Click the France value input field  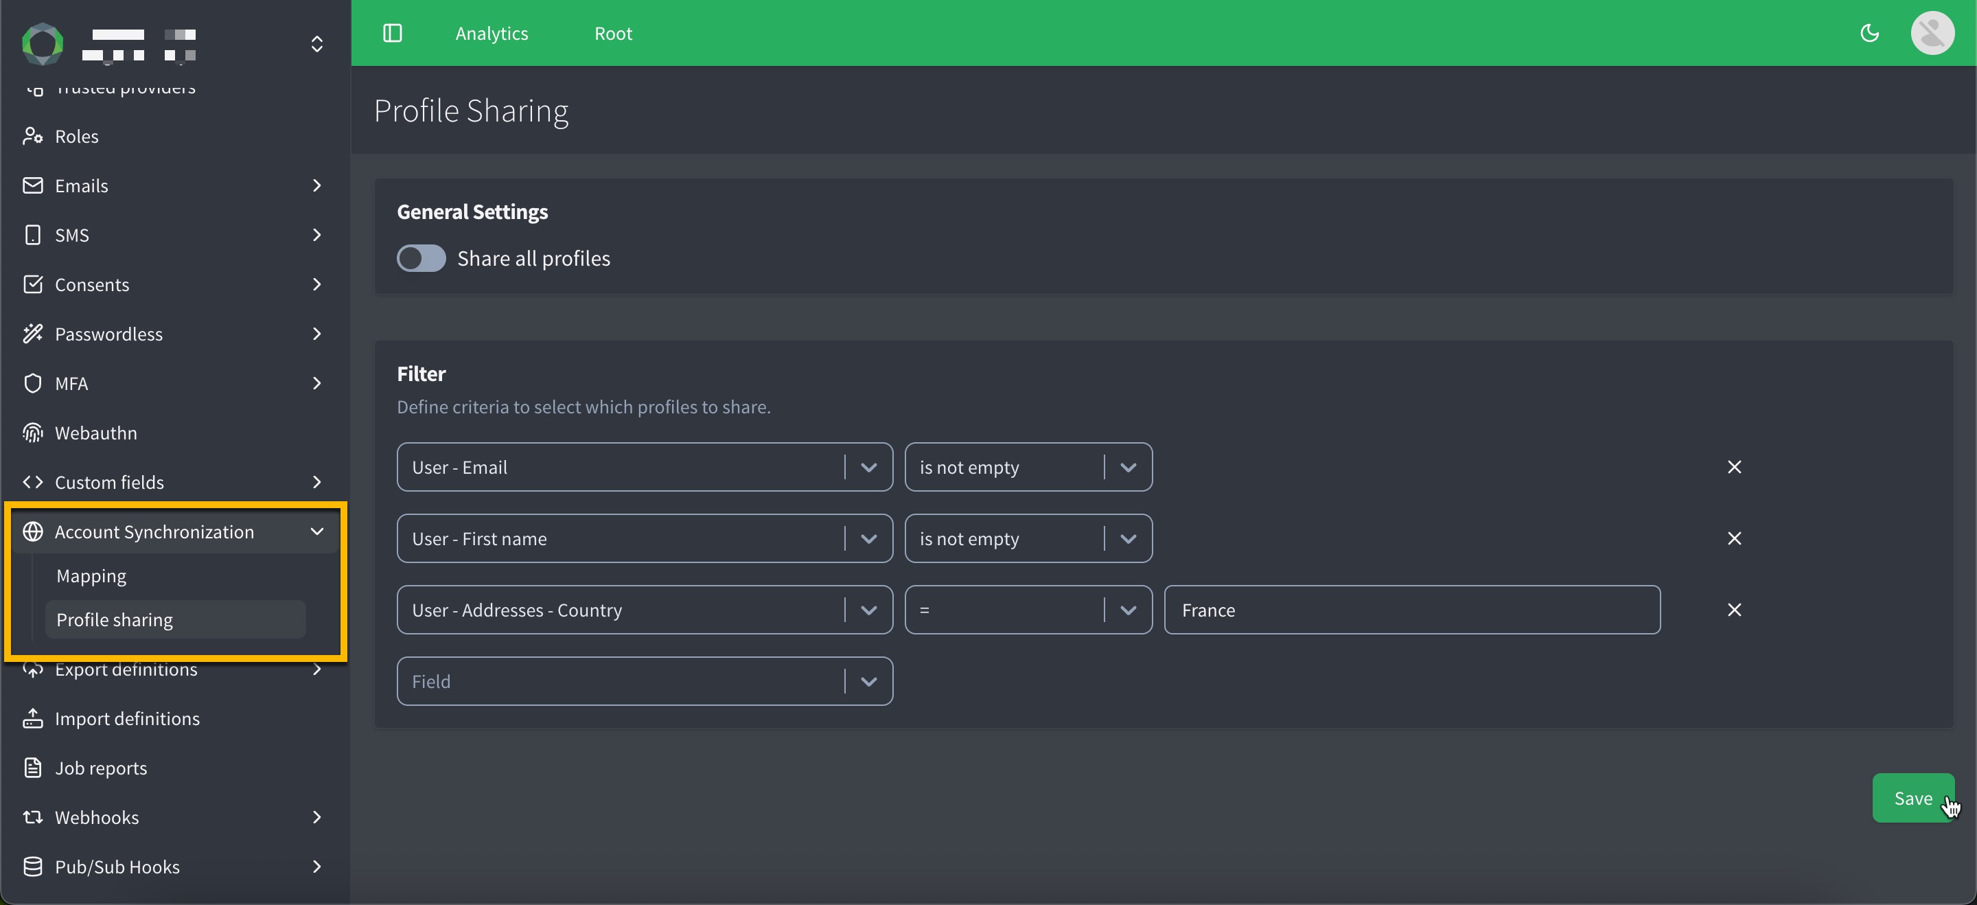[1411, 610]
